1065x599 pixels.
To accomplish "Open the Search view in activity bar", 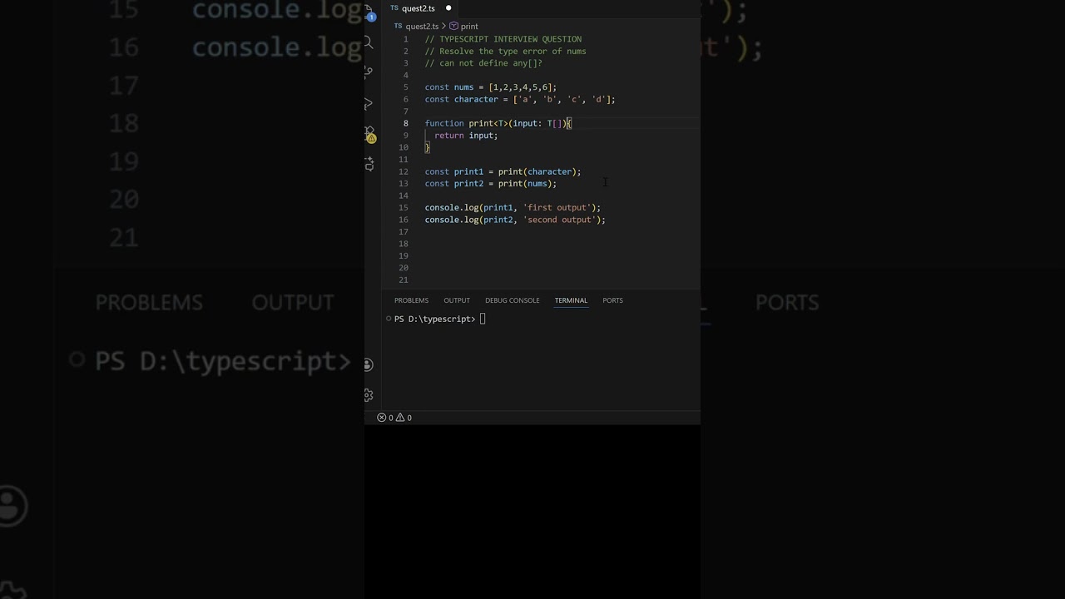I will (x=369, y=42).
